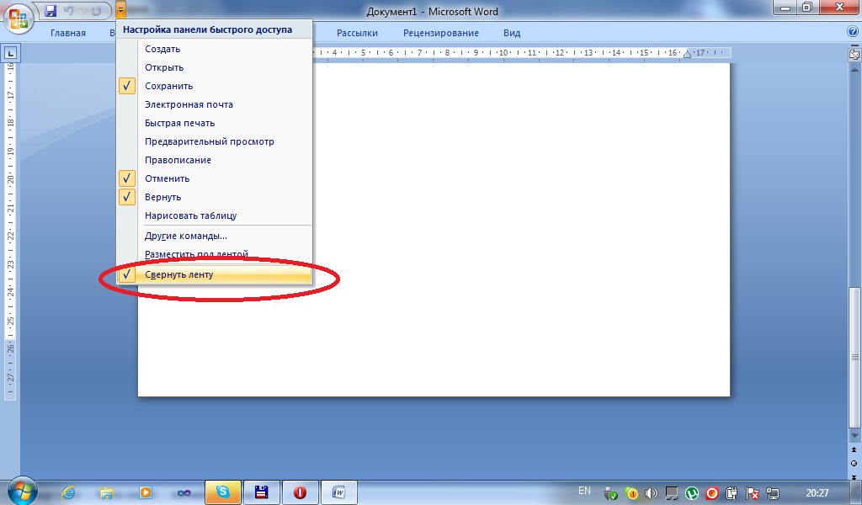The height and width of the screenshot is (505, 862).
Task: Click the Save floppy disk icon
Action: (51, 11)
